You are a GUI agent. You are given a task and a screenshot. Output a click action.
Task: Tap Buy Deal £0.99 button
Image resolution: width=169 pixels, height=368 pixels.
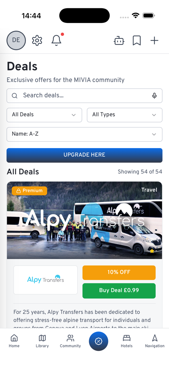119,290
